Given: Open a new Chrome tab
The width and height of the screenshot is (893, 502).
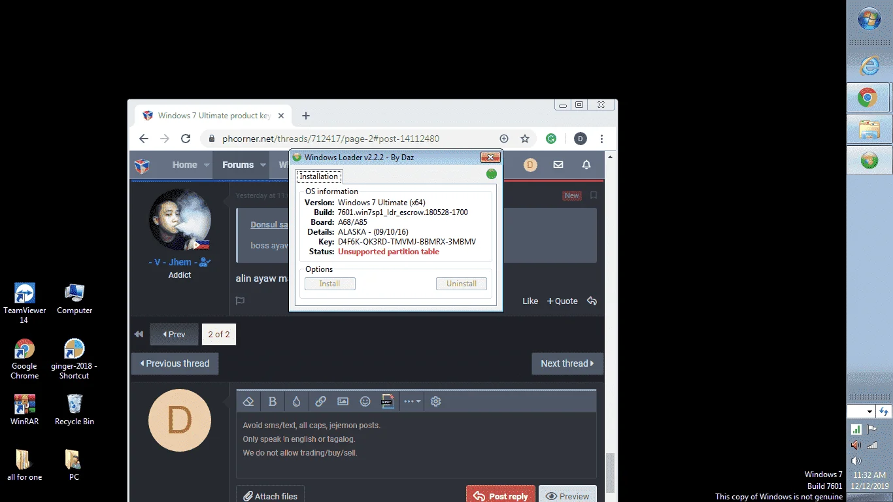Looking at the screenshot, I should coord(305,116).
